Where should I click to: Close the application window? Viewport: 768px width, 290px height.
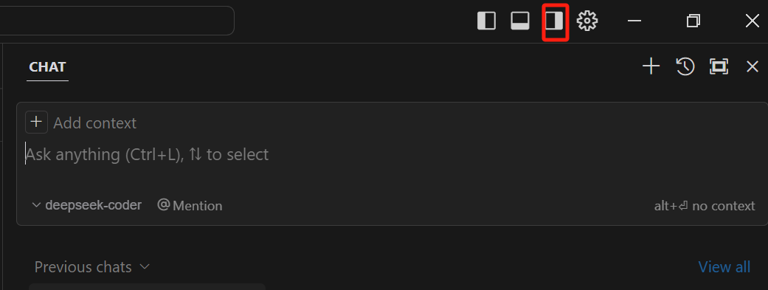click(x=753, y=21)
